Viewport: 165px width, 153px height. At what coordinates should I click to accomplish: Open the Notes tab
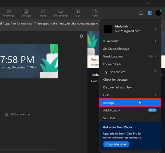[95, 13]
